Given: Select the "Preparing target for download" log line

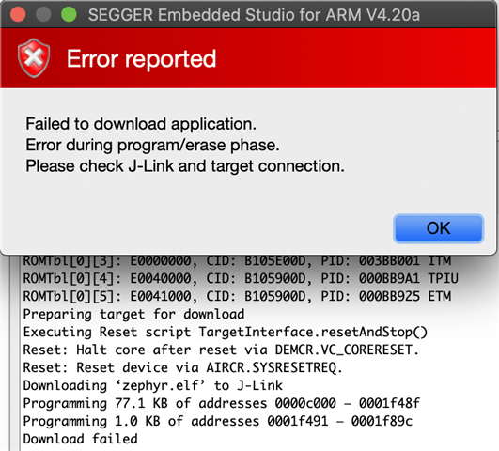Looking at the screenshot, I should pyautogui.click(x=133, y=314).
